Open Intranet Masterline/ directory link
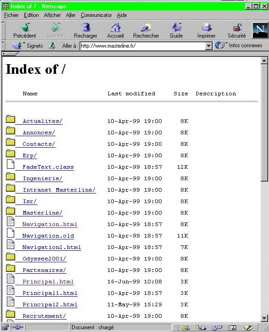 click(59, 190)
